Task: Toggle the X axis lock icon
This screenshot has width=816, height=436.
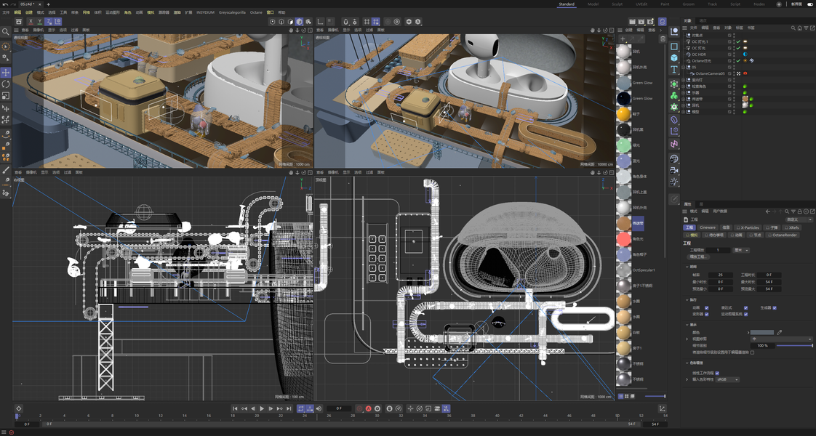Action: 31,22
